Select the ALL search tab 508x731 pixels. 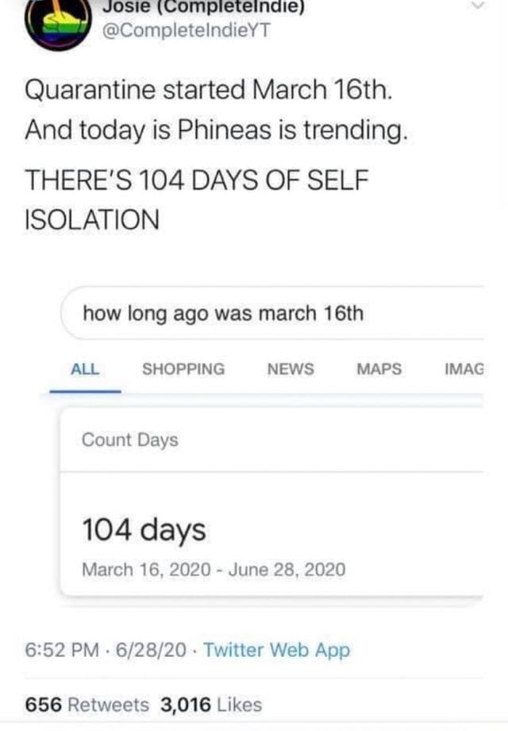(87, 369)
